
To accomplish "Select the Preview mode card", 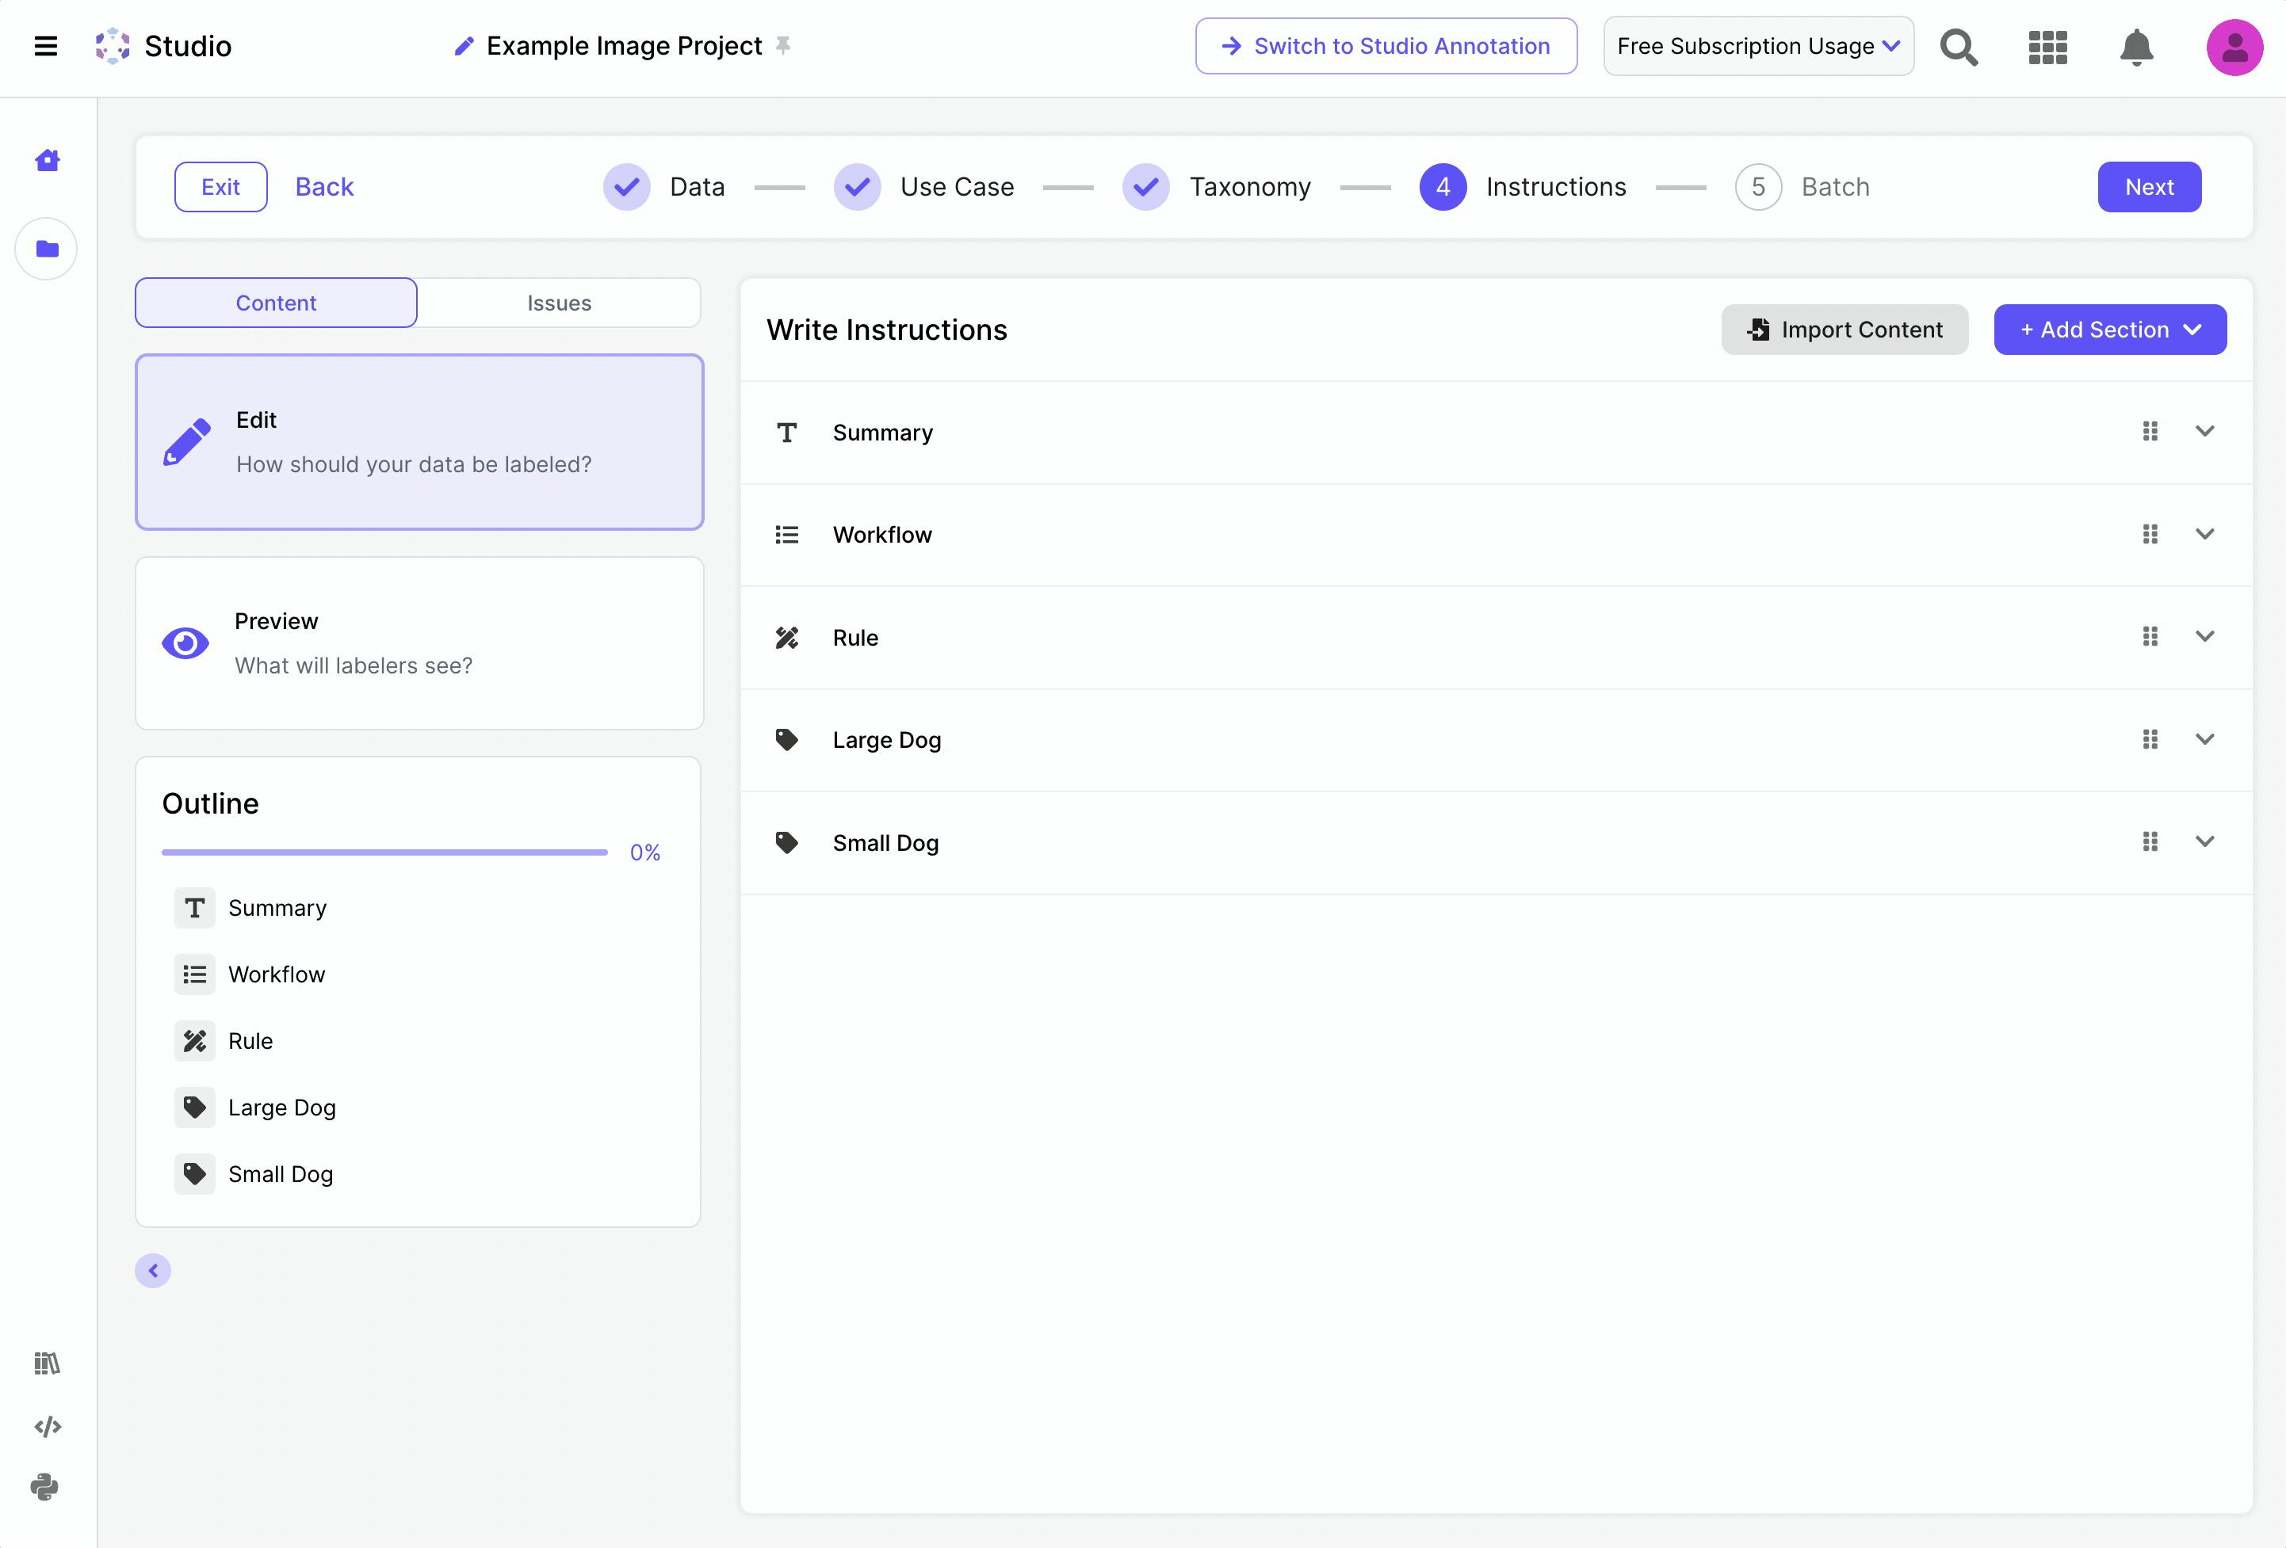I will (419, 642).
